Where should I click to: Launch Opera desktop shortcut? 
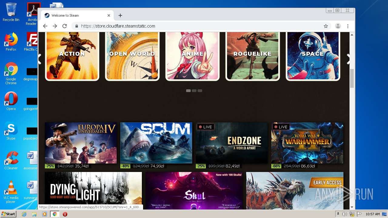pyautogui.click(x=11, y=101)
